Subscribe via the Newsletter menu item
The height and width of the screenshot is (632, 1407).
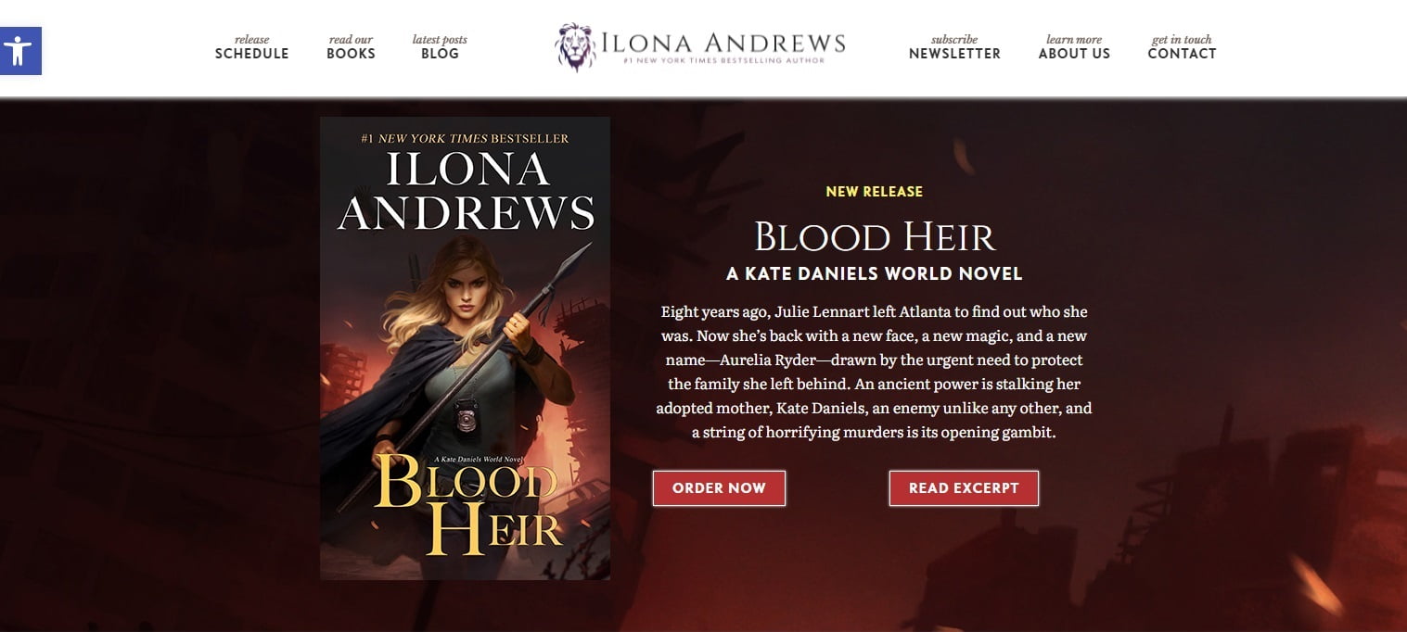coord(954,47)
